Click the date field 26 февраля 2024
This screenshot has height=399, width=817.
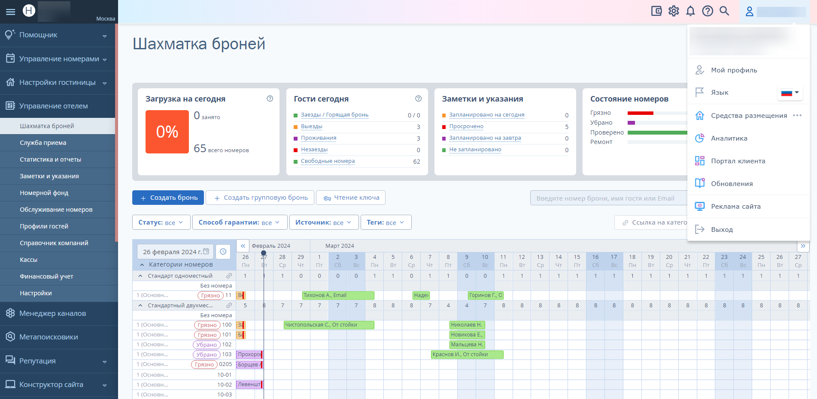[x=175, y=252]
